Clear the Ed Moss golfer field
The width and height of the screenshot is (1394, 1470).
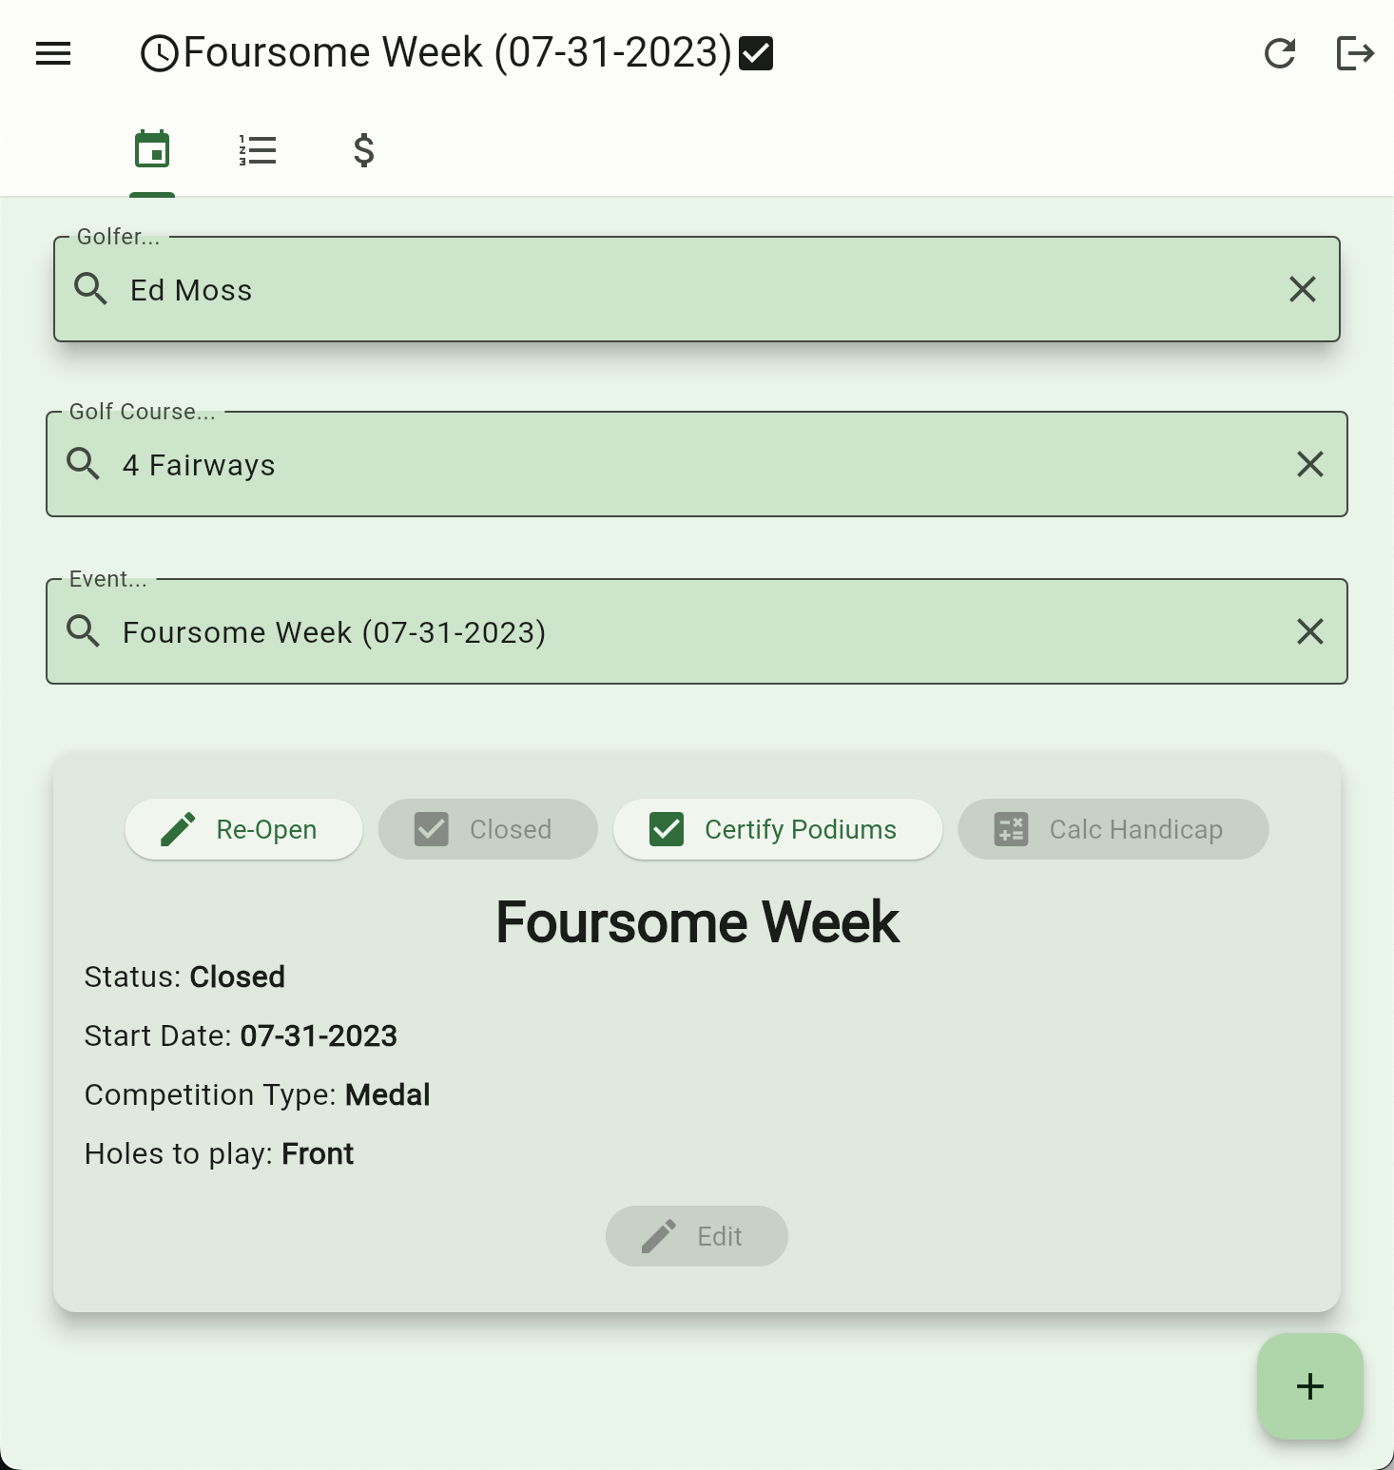tap(1302, 289)
